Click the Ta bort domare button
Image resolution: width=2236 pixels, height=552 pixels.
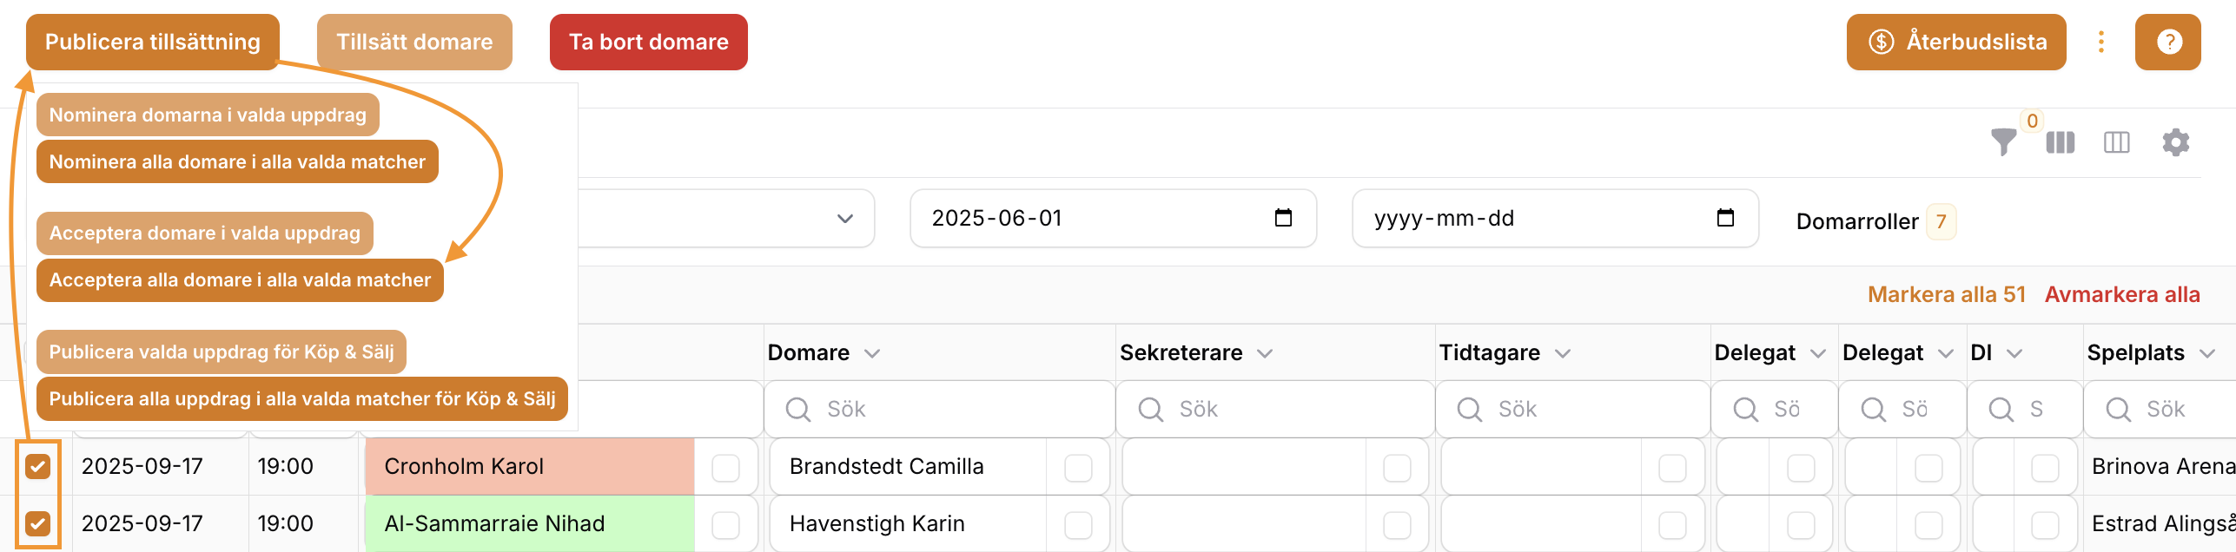tap(648, 42)
